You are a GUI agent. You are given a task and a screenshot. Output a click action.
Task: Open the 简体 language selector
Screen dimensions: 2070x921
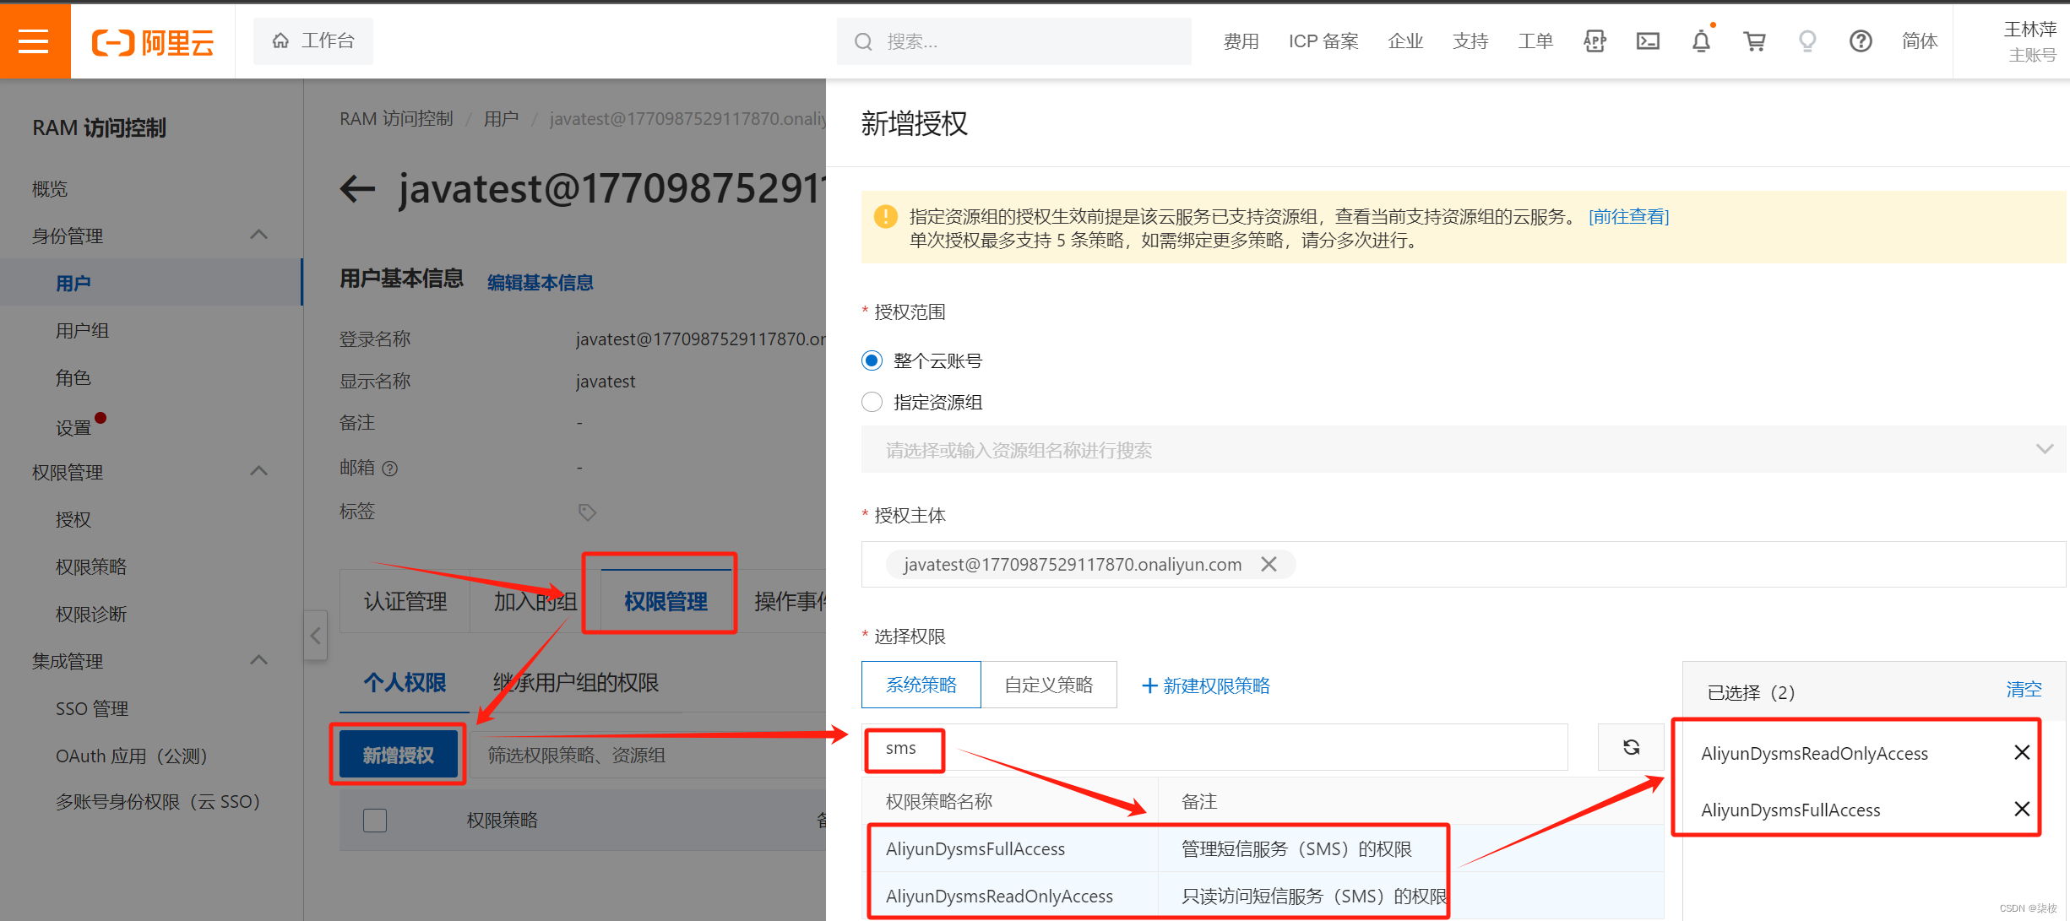[x=1919, y=41]
